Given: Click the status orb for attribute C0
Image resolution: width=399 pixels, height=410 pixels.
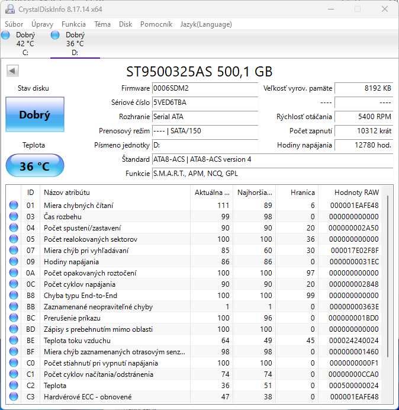Looking at the screenshot, I should (x=14, y=363).
